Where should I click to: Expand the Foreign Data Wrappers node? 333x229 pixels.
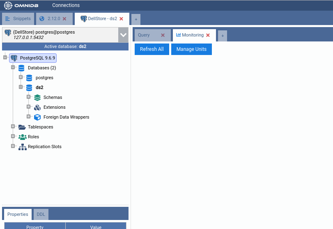pyautogui.click(x=28, y=116)
